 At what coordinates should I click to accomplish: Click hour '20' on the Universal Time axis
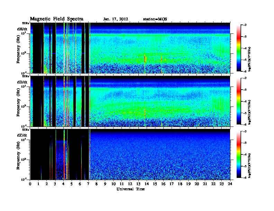[x=197, y=184]
